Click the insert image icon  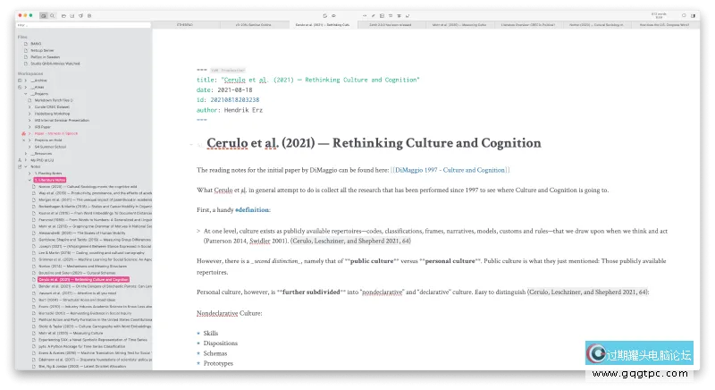(382, 15)
